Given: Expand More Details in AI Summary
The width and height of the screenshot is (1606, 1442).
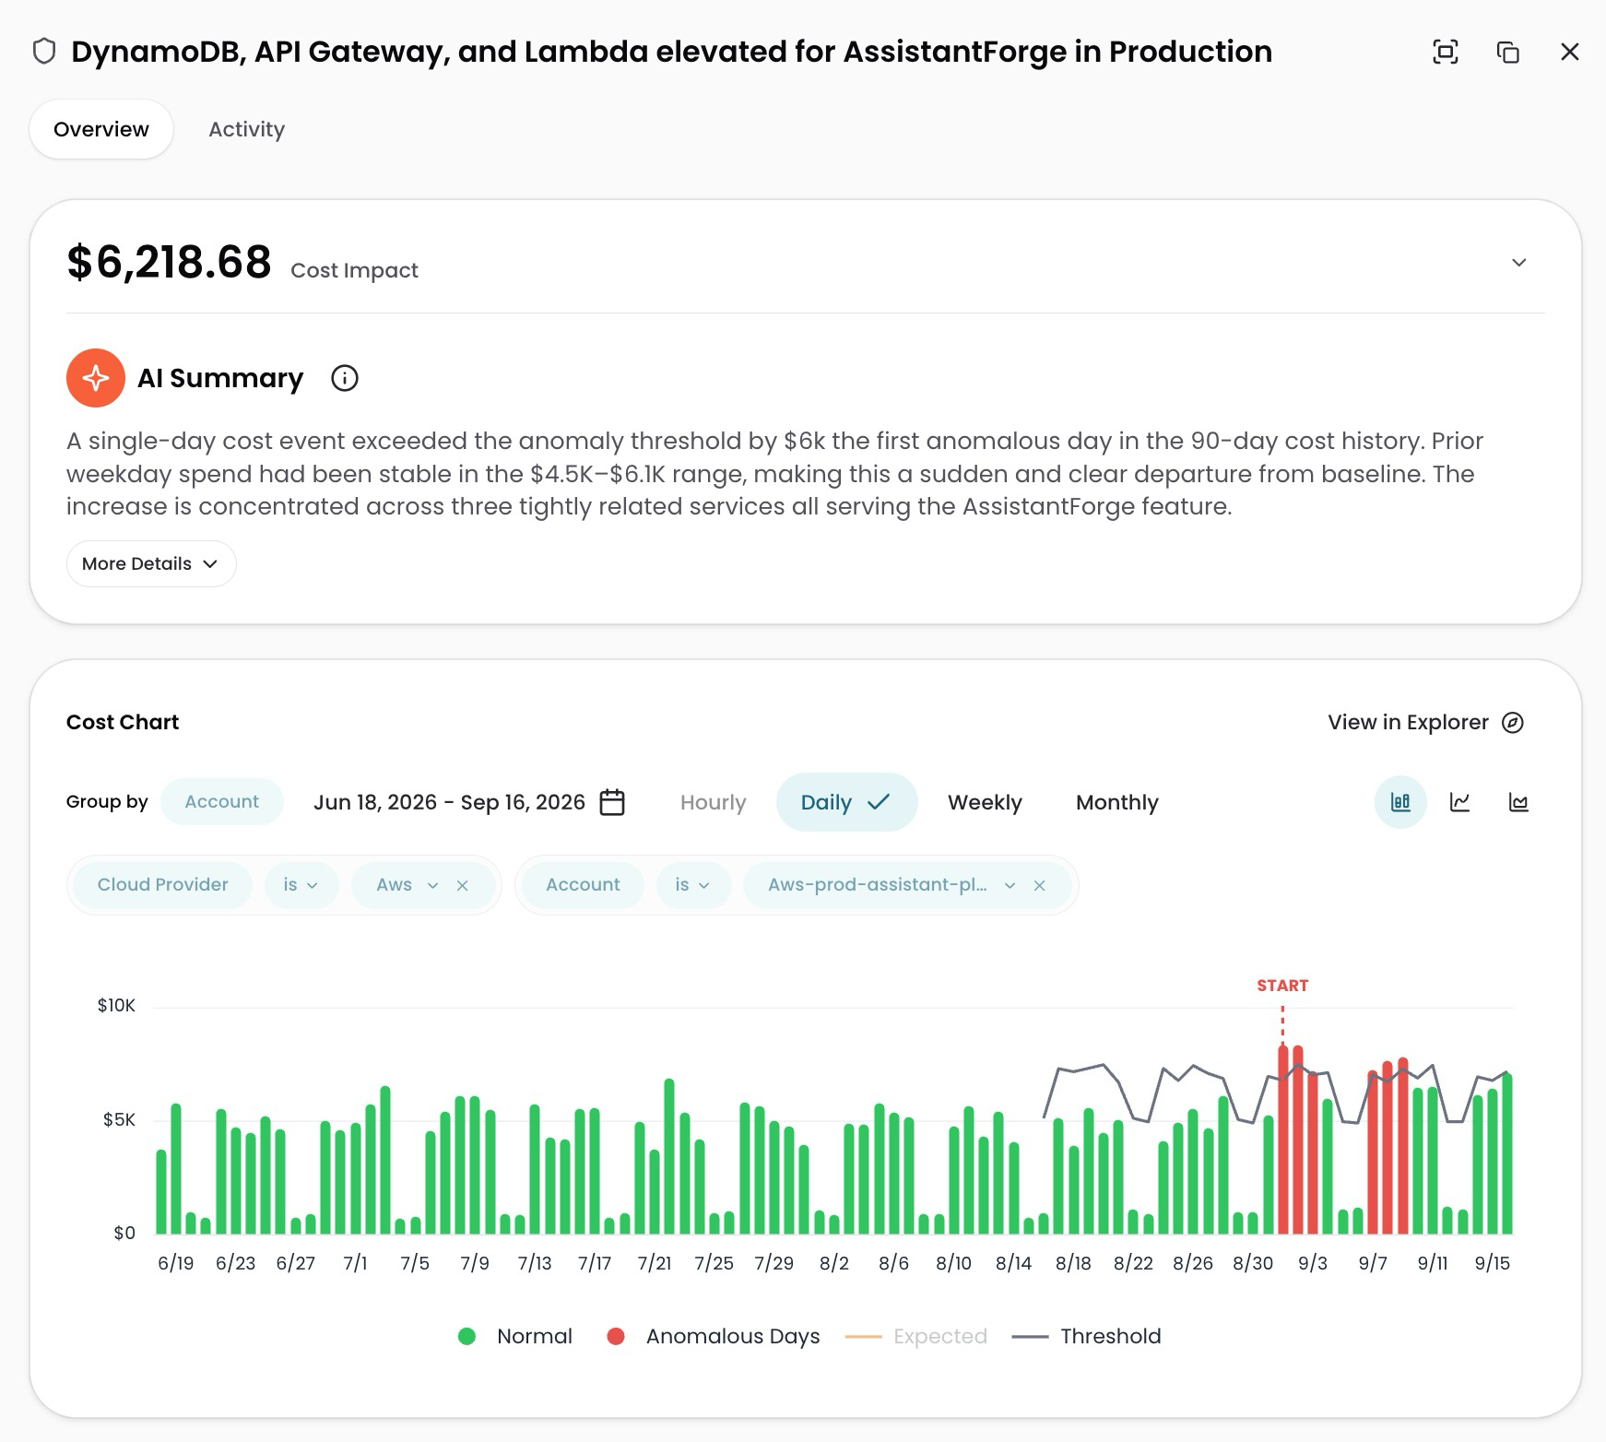Looking at the screenshot, I should (x=151, y=563).
